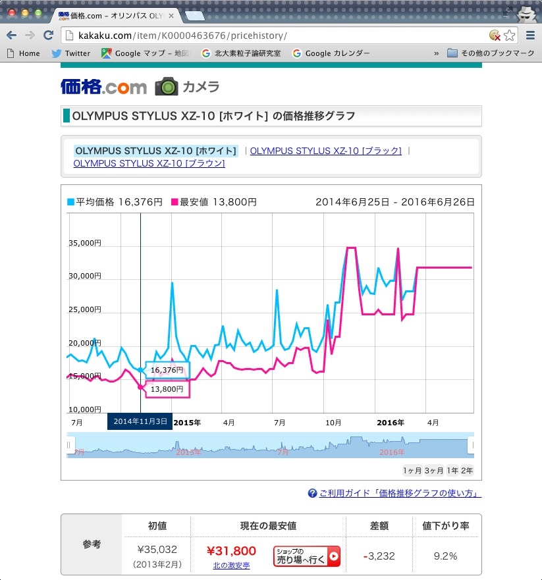Open the Home bookmark

pyautogui.click(x=23, y=53)
